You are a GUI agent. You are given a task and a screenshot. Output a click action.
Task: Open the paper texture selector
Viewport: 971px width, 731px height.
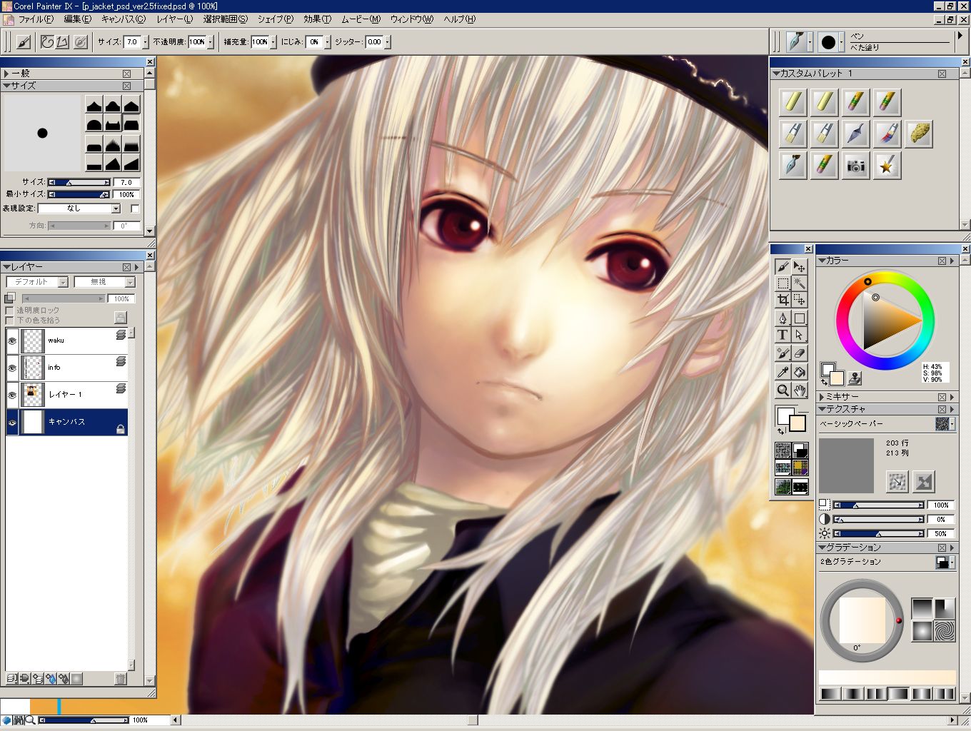point(945,424)
